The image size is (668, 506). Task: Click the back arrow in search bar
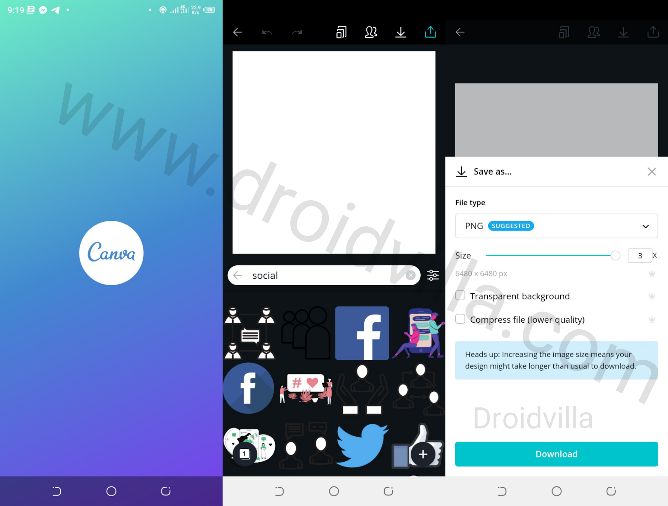(x=239, y=275)
